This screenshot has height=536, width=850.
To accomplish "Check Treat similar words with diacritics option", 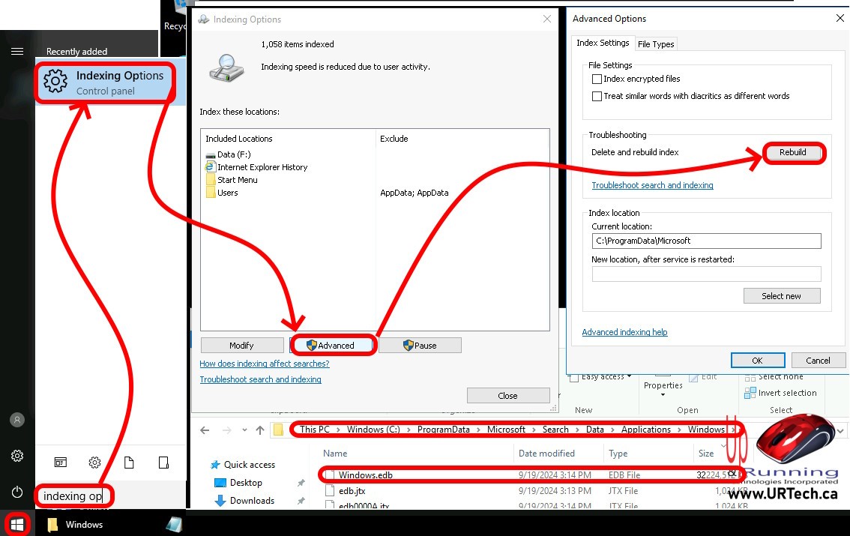I will [x=597, y=96].
